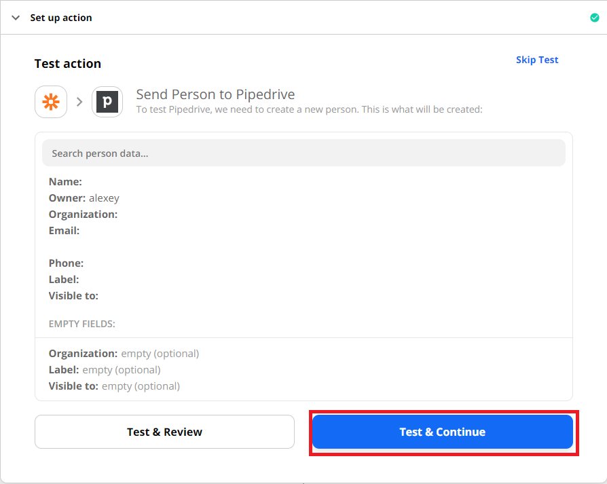Click the Skip Test link

click(x=537, y=60)
